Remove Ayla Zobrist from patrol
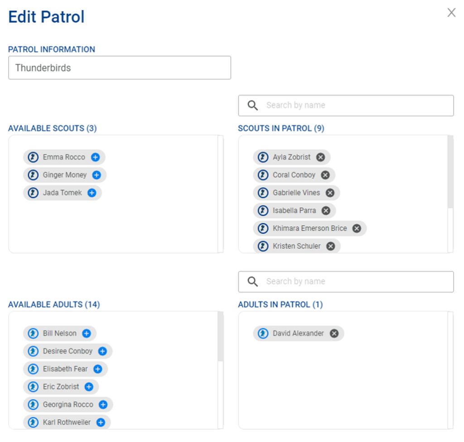This screenshot has height=442, width=464. coord(320,157)
